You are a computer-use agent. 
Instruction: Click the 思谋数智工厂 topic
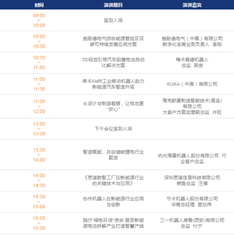coord(113,180)
